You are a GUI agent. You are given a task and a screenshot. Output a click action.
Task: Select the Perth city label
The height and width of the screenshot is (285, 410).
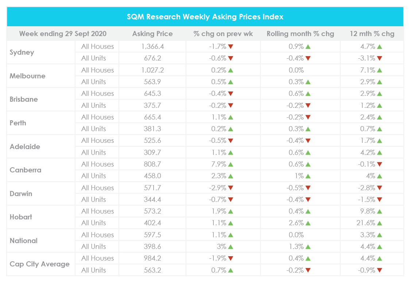(18, 123)
